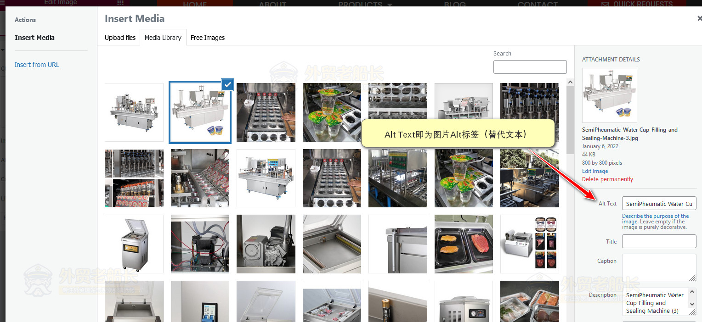This screenshot has height=322, width=702.
Task: Select the standing vacuum sealer machine thumbnail
Action: pyautogui.click(x=134, y=244)
